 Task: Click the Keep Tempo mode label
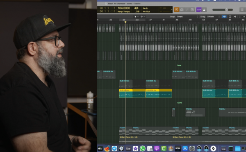(124, 11)
